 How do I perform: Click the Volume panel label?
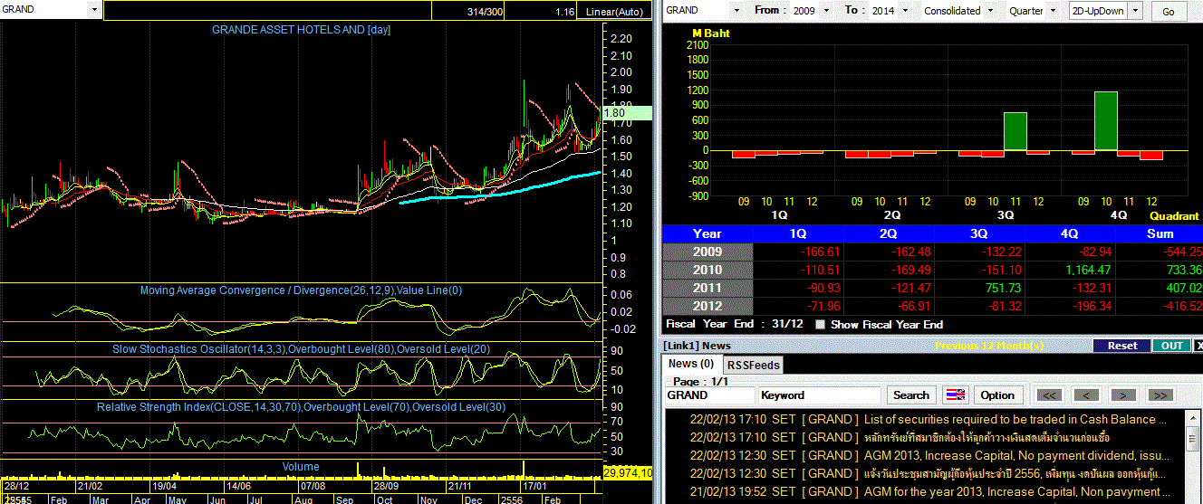tap(301, 467)
